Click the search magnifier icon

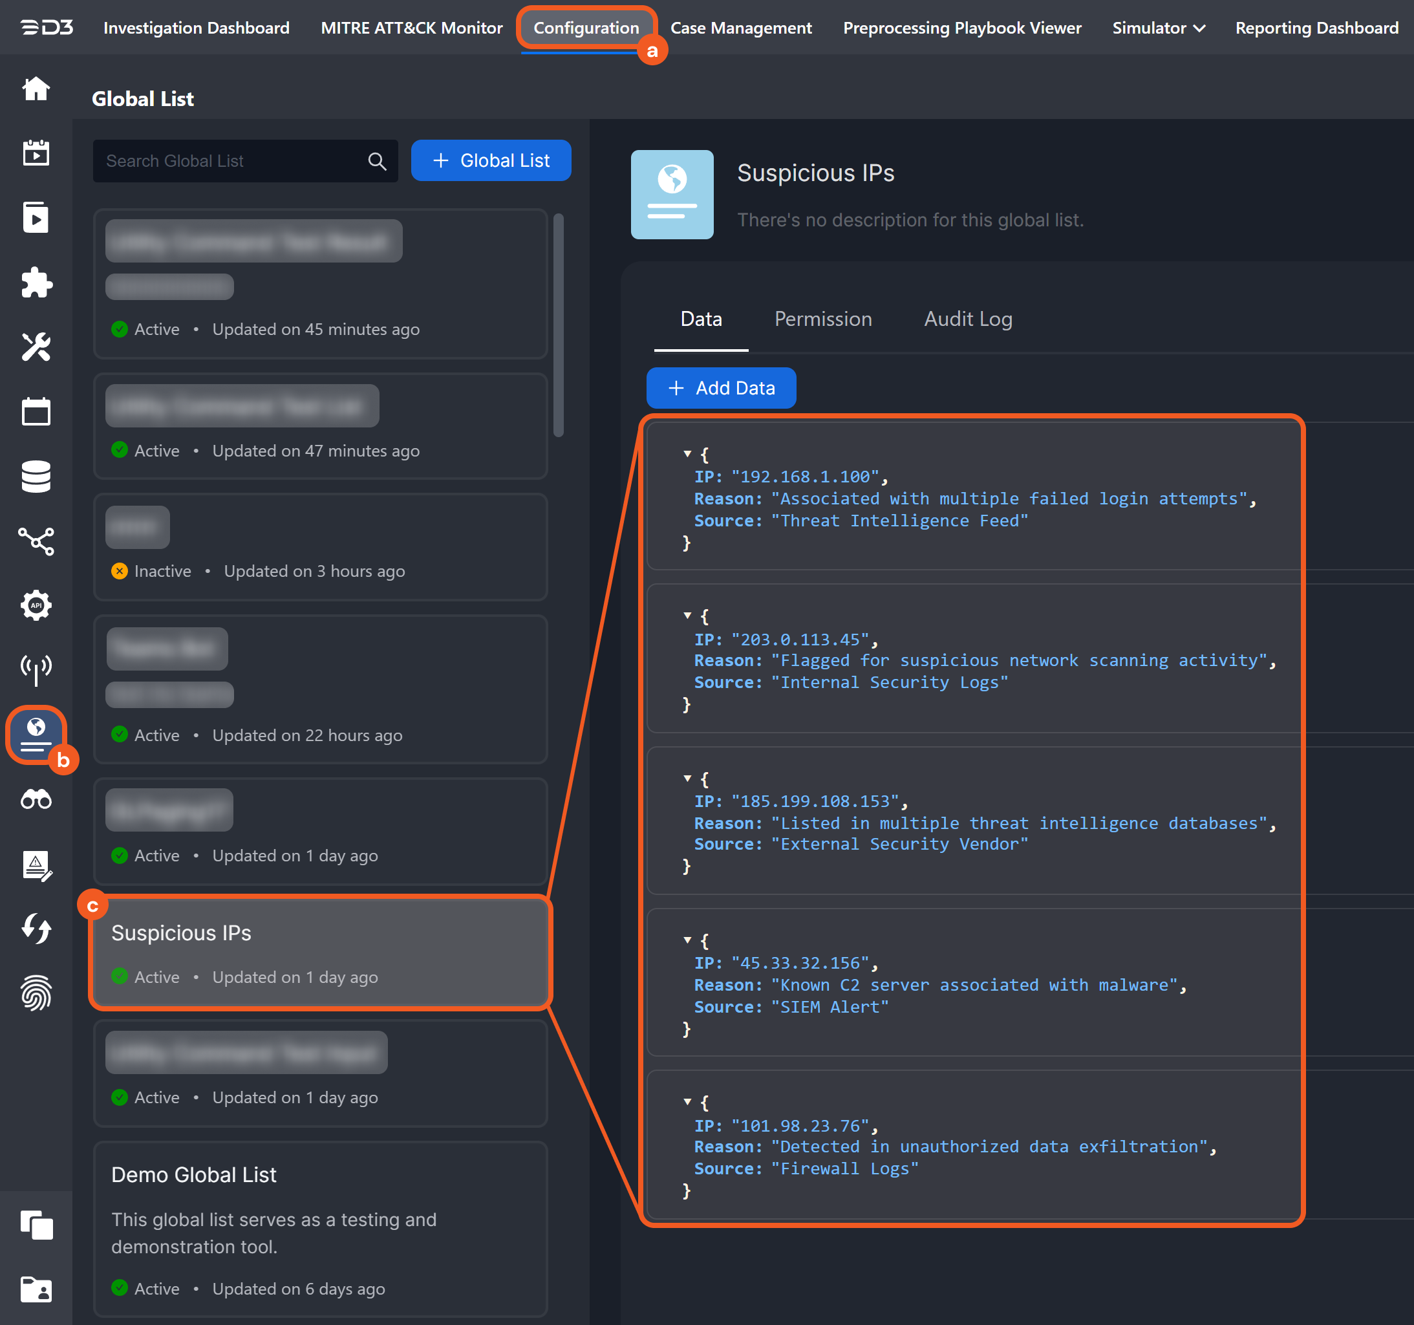click(x=377, y=162)
